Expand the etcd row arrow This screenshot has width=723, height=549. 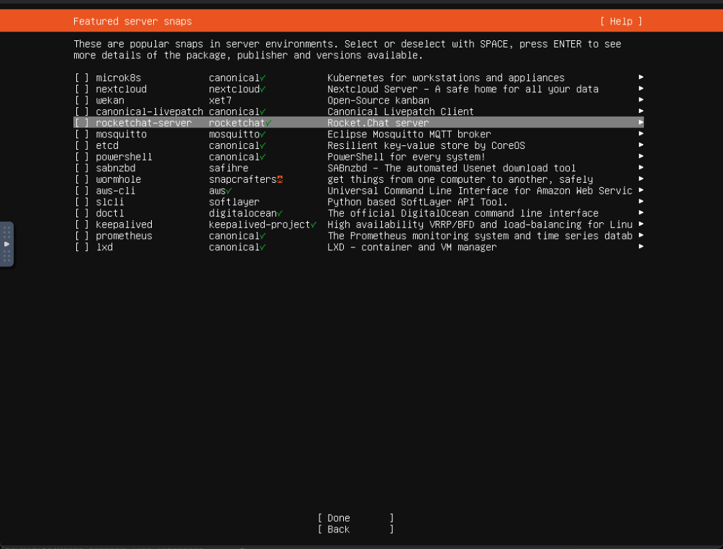pyautogui.click(x=641, y=145)
